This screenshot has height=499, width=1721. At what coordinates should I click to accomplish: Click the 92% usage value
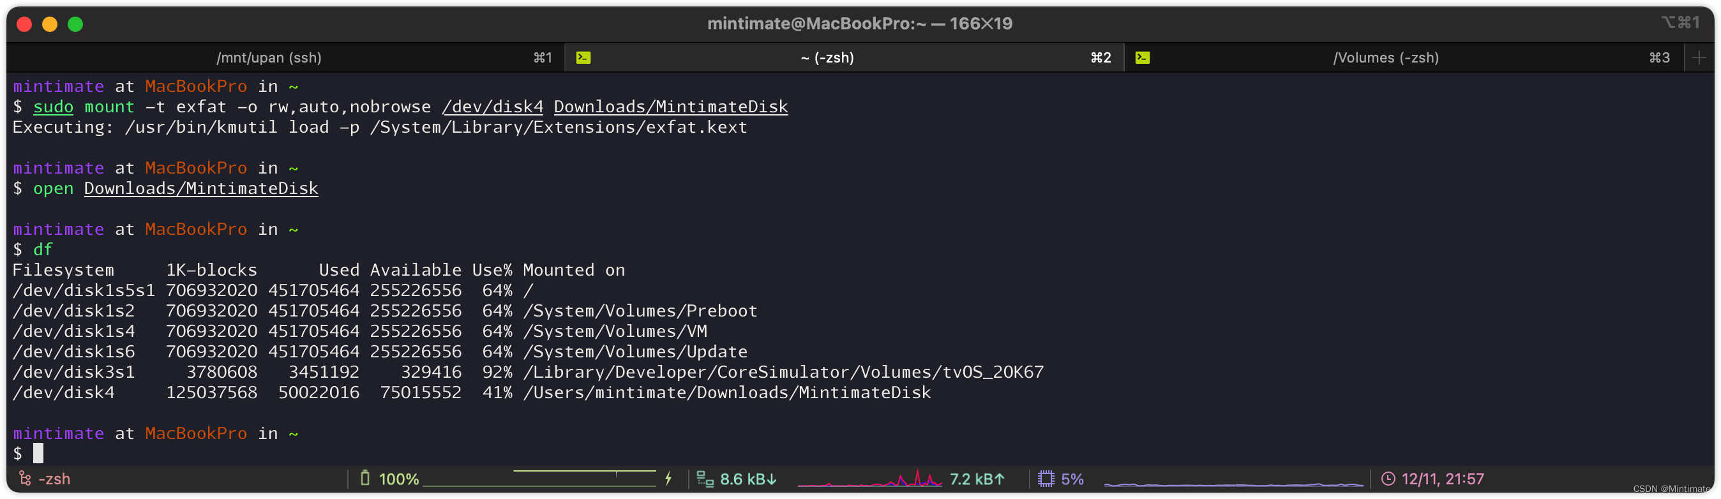coord(497,372)
